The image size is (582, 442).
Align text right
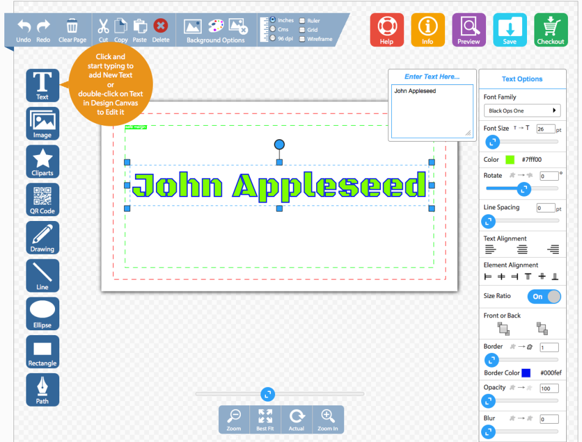point(553,250)
